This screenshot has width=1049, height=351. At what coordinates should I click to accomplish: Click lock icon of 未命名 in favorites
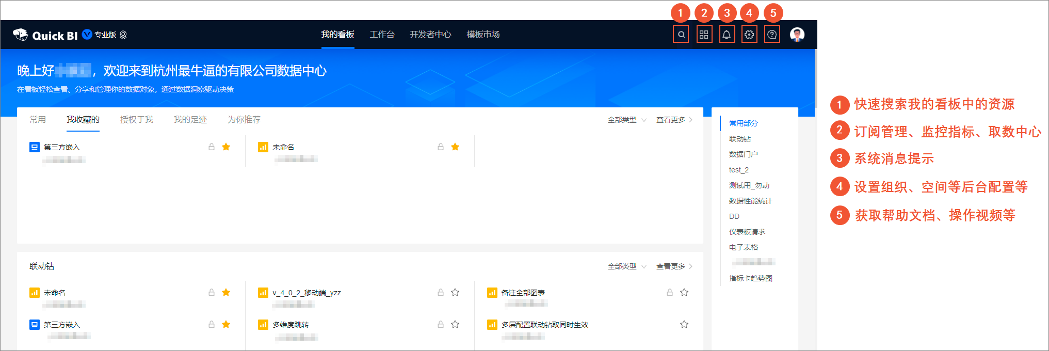click(441, 147)
